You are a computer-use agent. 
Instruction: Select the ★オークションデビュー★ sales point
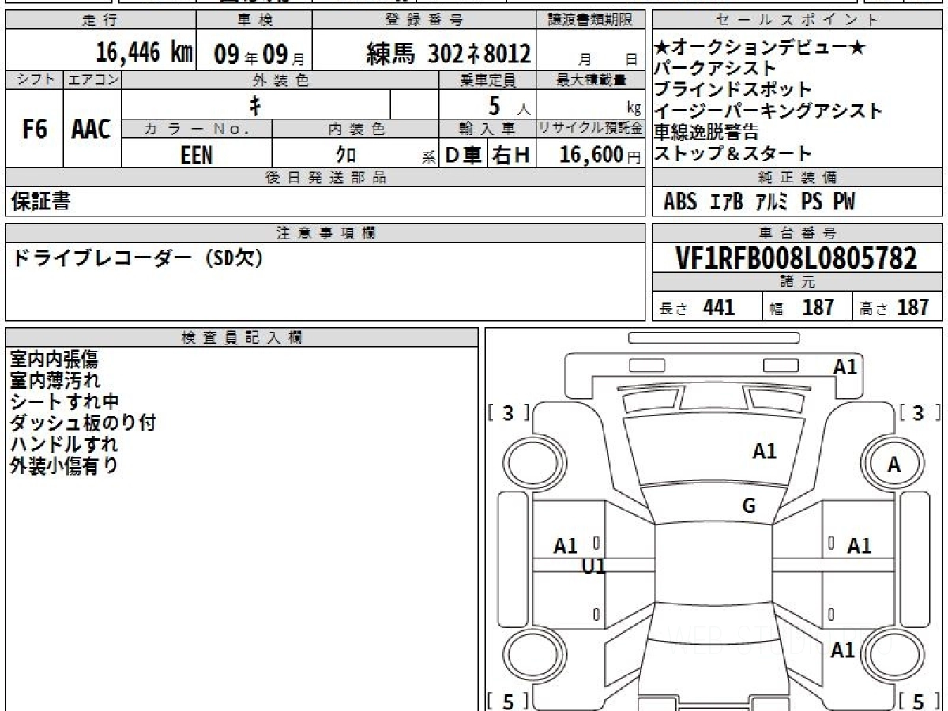click(x=759, y=49)
